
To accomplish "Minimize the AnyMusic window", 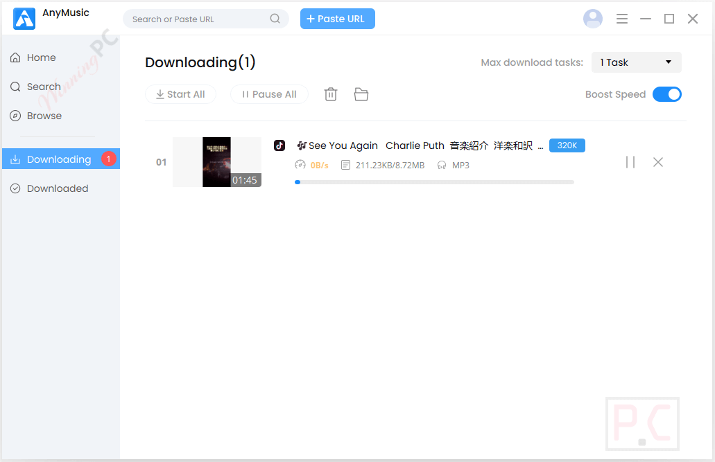I will [x=646, y=19].
